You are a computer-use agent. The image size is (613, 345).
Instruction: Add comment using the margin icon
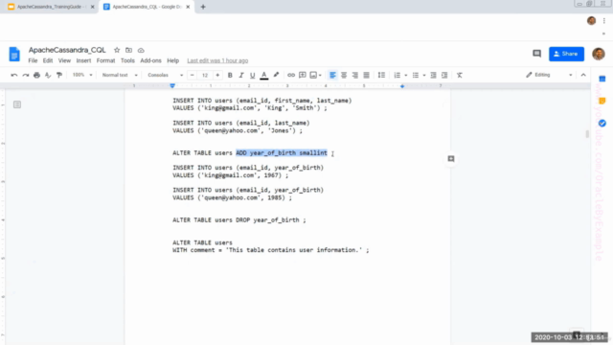451,159
